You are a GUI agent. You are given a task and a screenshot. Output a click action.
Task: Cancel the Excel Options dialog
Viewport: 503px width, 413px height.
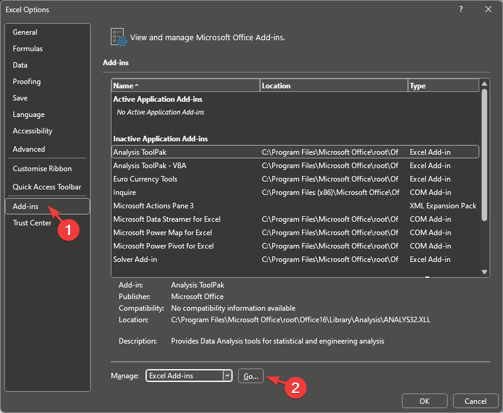pyautogui.click(x=476, y=401)
